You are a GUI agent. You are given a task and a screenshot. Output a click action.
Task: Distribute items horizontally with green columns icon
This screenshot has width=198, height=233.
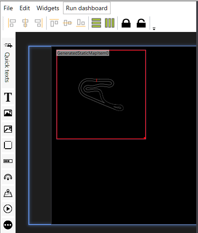(x=110, y=23)
